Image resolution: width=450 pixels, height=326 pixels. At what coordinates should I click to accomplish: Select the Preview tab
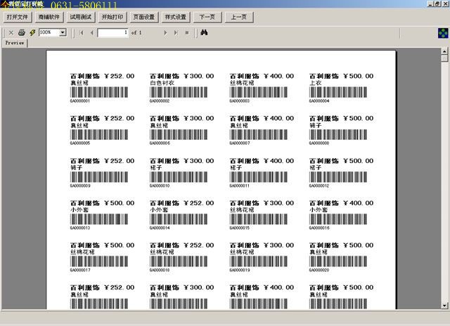(x=14, y=43)
